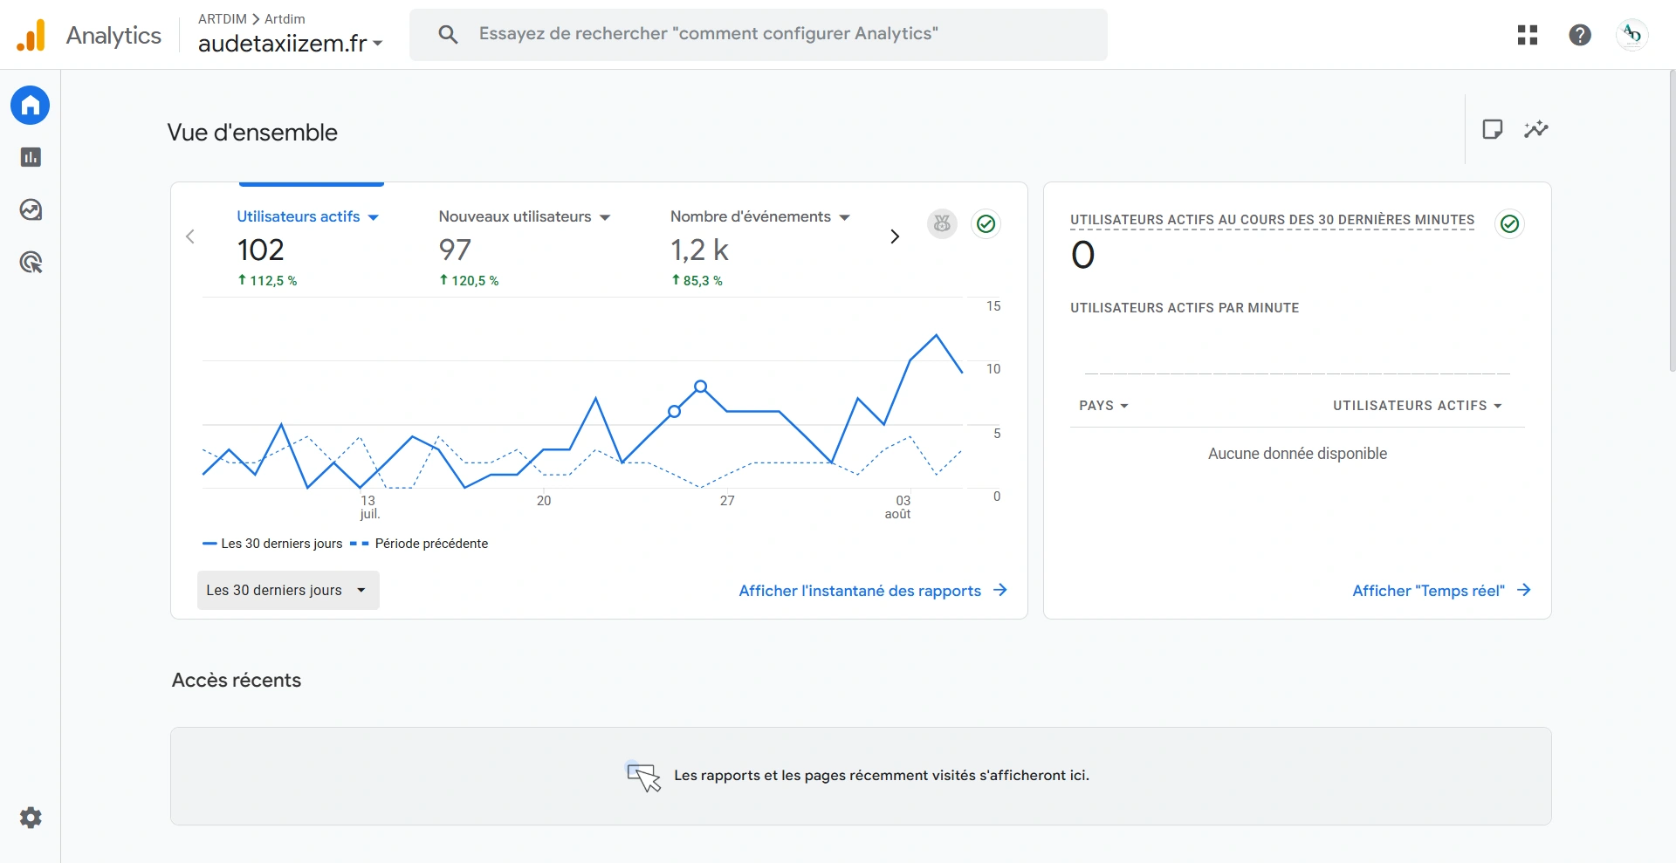Click the highlighted chart data point
The image size is (1676, 863).
click(x=700, y=386)
